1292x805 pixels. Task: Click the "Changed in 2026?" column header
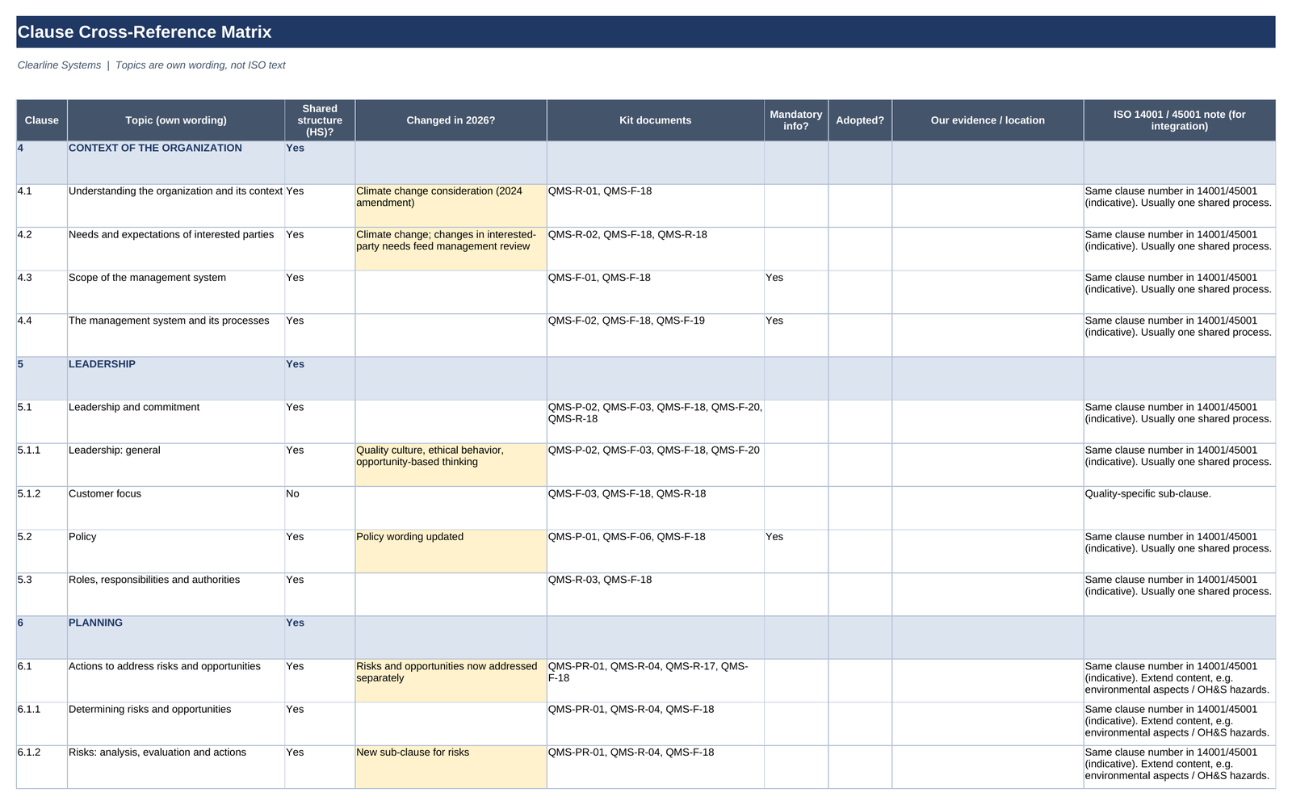(451, 120)
